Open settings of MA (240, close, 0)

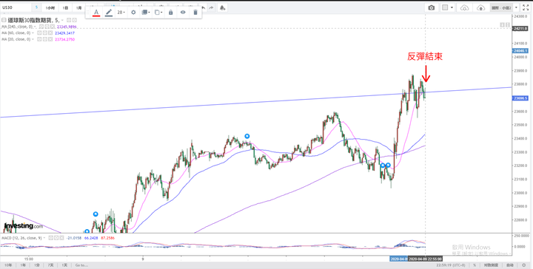pos(46,27)
